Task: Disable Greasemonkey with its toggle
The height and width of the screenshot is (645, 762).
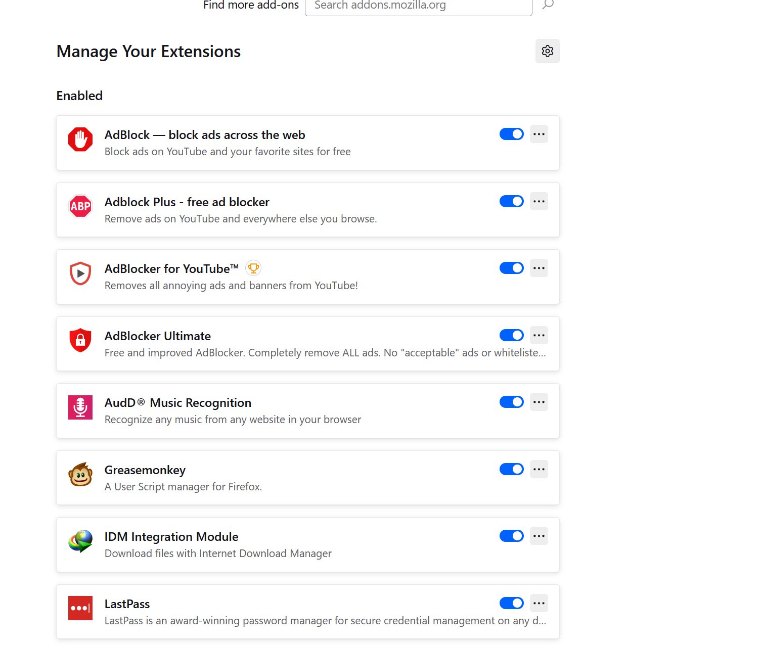Action: click(x=512, y=469)
